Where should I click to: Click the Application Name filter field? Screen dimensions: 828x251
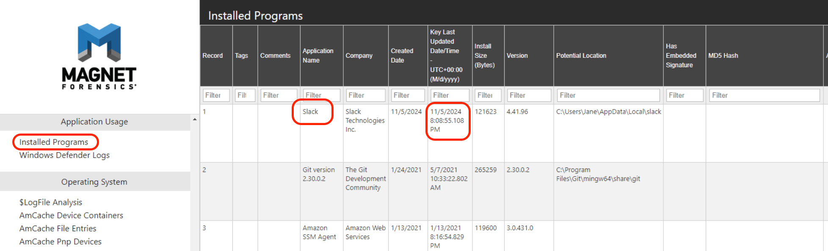[321, 95]
